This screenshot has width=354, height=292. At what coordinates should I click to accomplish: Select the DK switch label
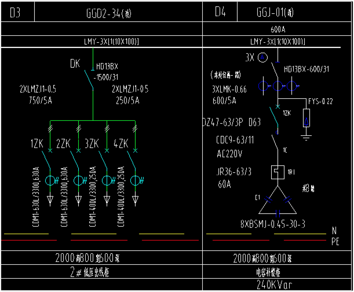pos(75,64)
